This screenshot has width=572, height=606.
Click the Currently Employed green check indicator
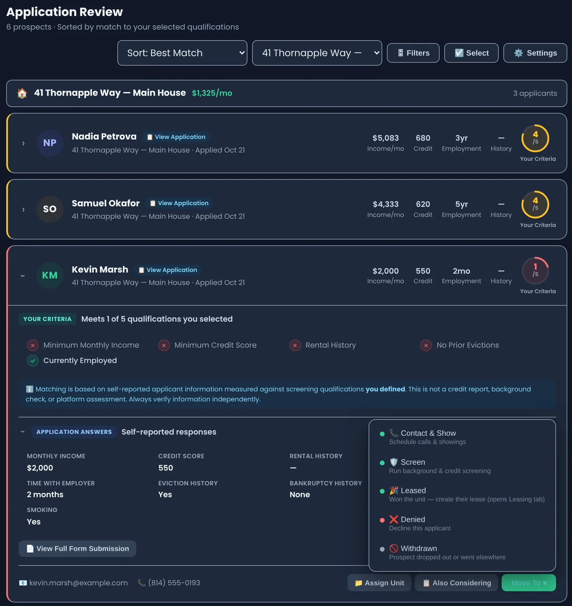coord(33,361)
